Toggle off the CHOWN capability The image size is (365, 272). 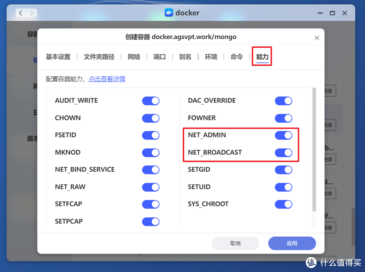[151, 118]
